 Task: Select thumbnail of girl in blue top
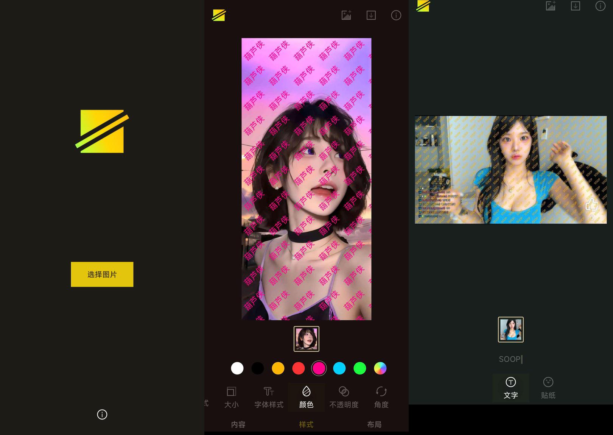tap(510, 329)
